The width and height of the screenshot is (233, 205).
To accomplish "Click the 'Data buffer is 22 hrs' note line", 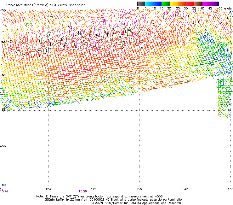I will (x=114, y=200).
